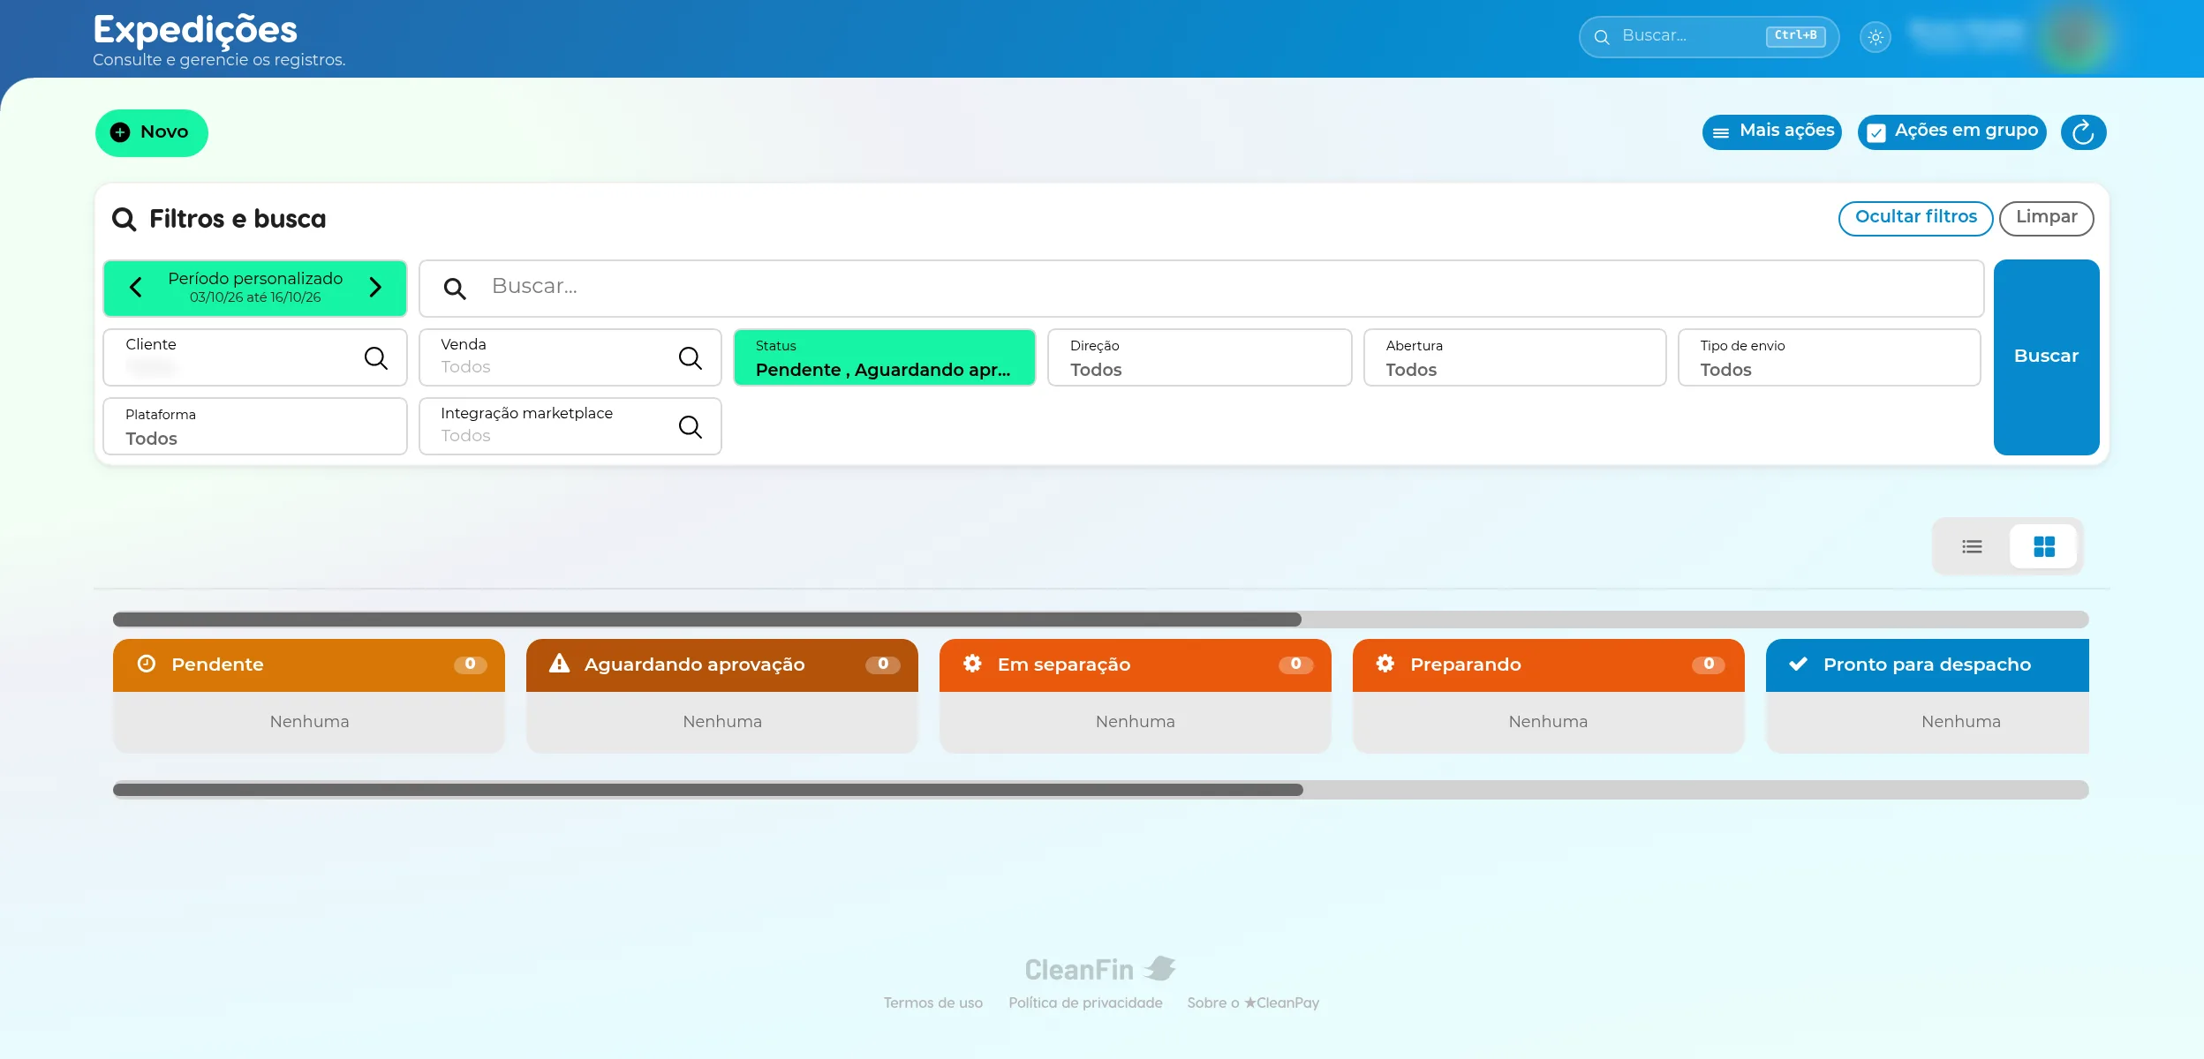Open the Abertura filter dropdown
Viewport: 2204px width, 1059px height.
[x=1514, y=357]
